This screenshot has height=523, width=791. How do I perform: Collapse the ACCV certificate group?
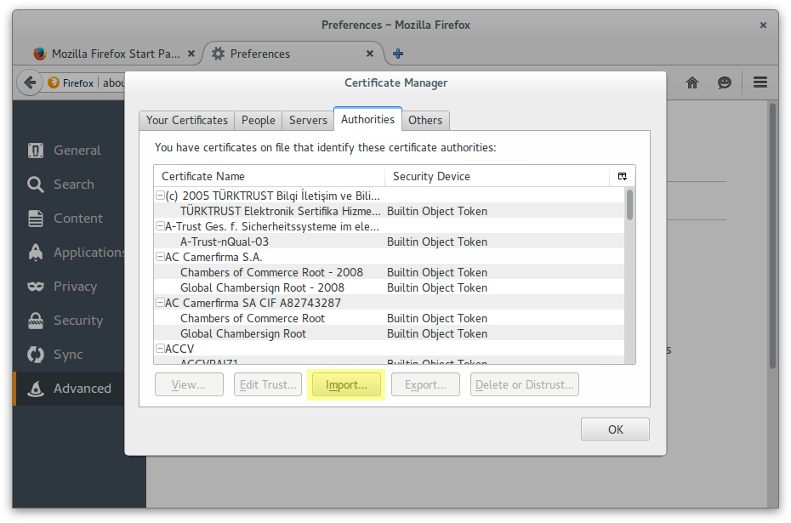tap(160, 349)
